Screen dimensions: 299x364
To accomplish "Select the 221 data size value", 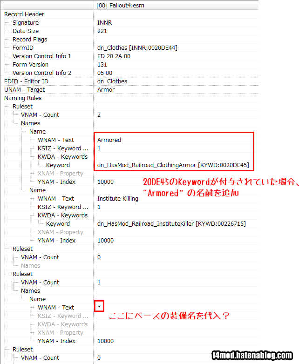I will pos(102,31).
